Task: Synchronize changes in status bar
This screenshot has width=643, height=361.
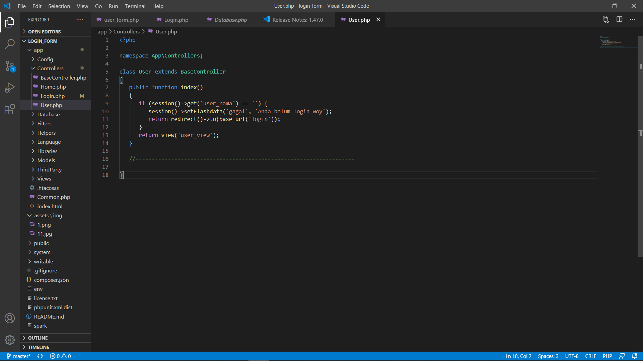Action: pyautogui.click(x=40, y=356)
